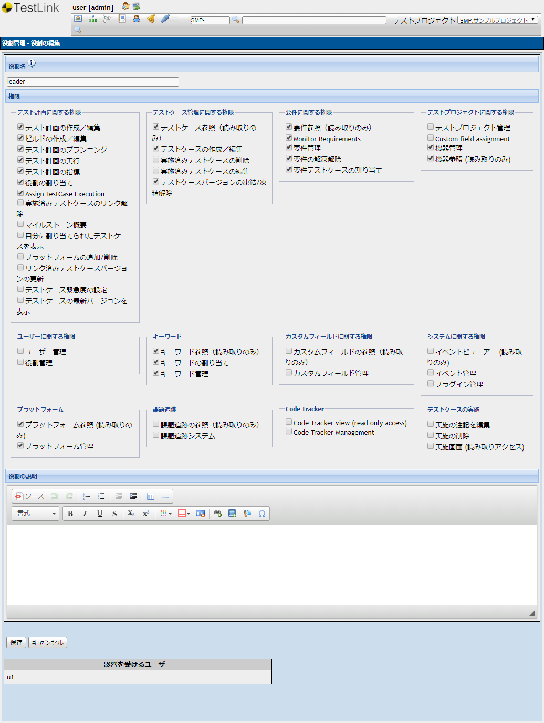The width and height of the screenshot is (544, 723).
Task: Open events with the bell icon
Action: (x=150, y=18)
